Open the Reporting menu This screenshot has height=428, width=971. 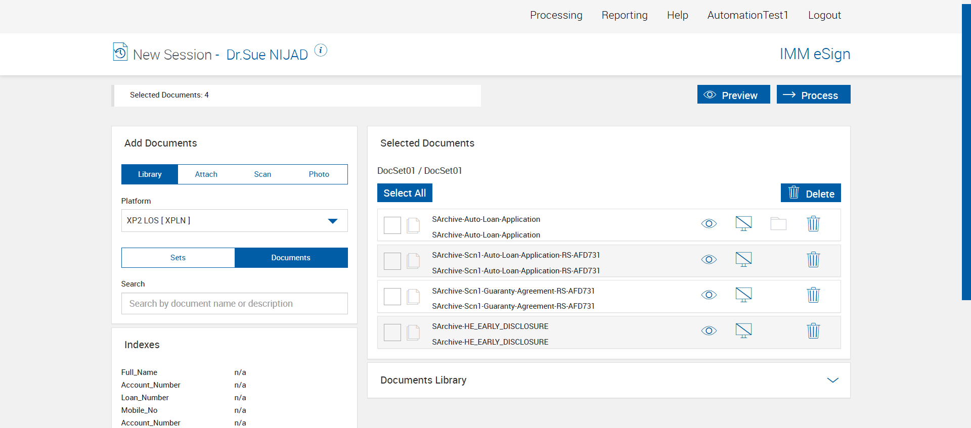click(624, 15)
